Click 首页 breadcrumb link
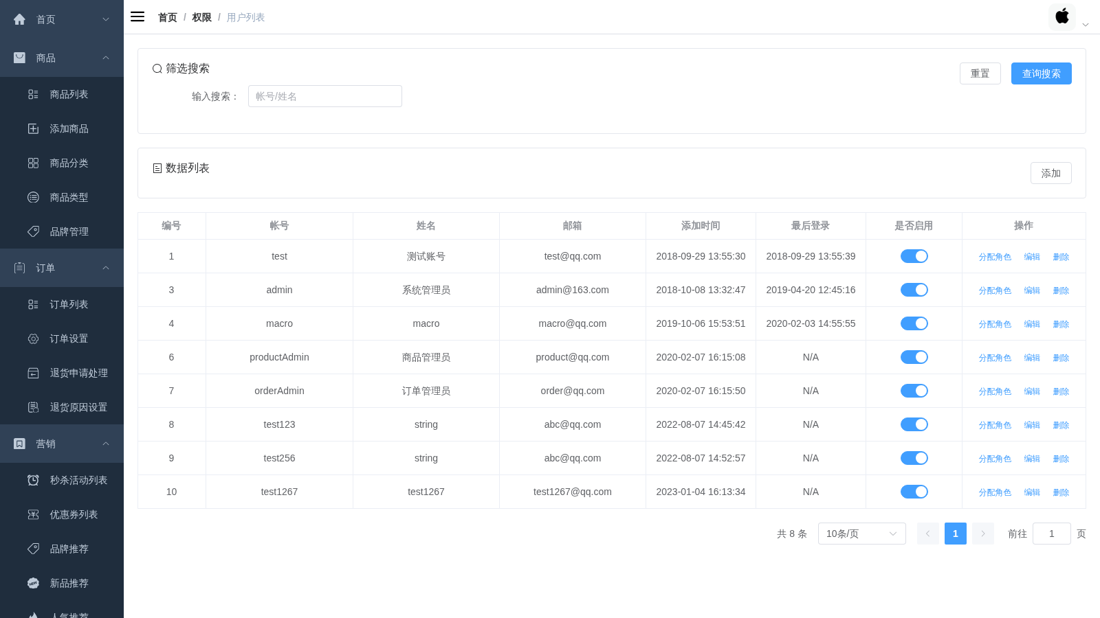Screen dimensions: 1100x618 [168, 17]
